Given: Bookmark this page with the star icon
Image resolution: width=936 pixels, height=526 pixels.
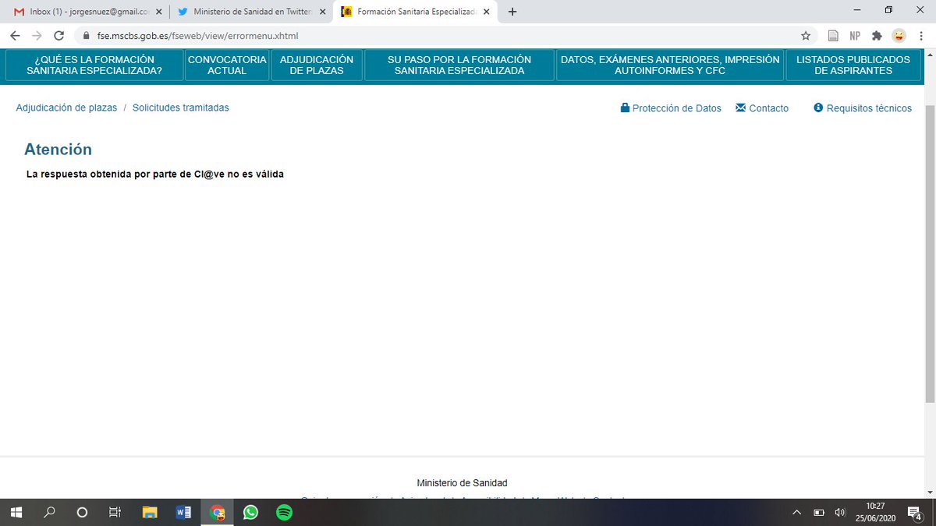Looking at the screenshot, I should coord(806,36).
